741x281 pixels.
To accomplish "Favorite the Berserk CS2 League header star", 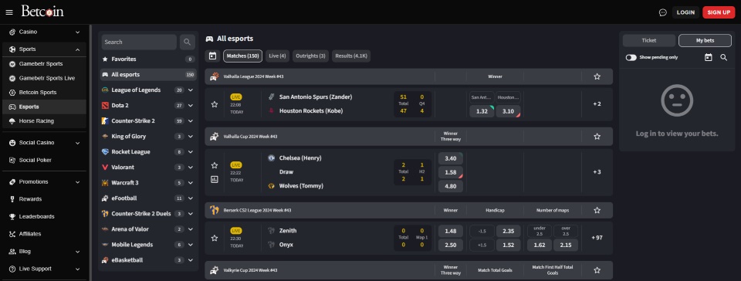I will pyautogui.click(x=597, y=210).
